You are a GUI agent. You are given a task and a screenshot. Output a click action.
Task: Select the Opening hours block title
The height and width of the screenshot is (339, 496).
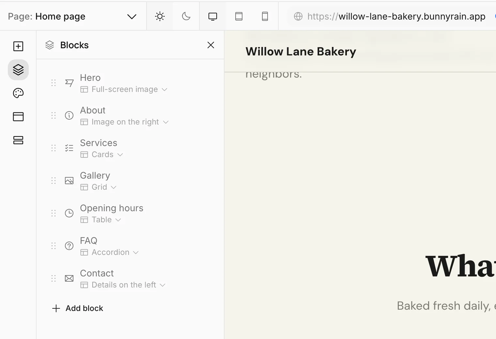point(112,208)
